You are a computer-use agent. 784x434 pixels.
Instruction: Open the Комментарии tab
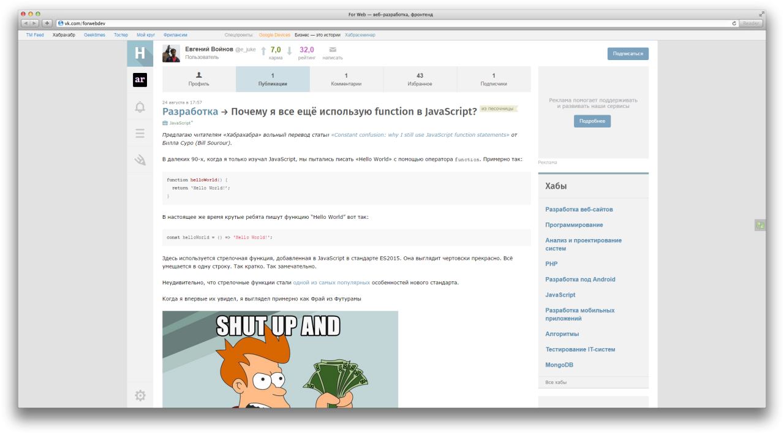346,79
